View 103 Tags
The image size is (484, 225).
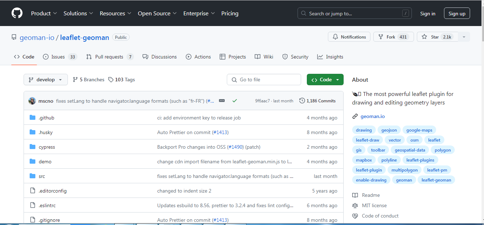click(x=121, y=80)
